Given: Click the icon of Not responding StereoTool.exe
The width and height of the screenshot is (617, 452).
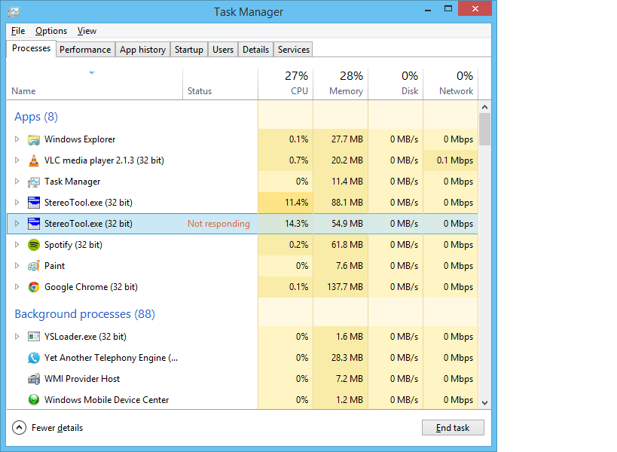Looking at the screenshot, I should [x=34, y=224].
